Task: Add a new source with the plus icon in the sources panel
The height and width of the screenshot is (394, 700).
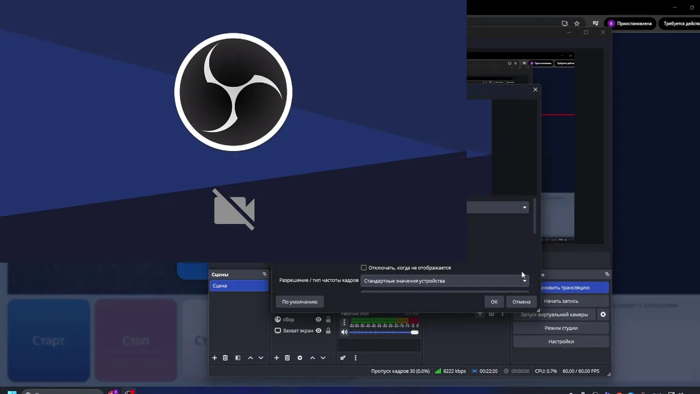Action: [277, 358]
